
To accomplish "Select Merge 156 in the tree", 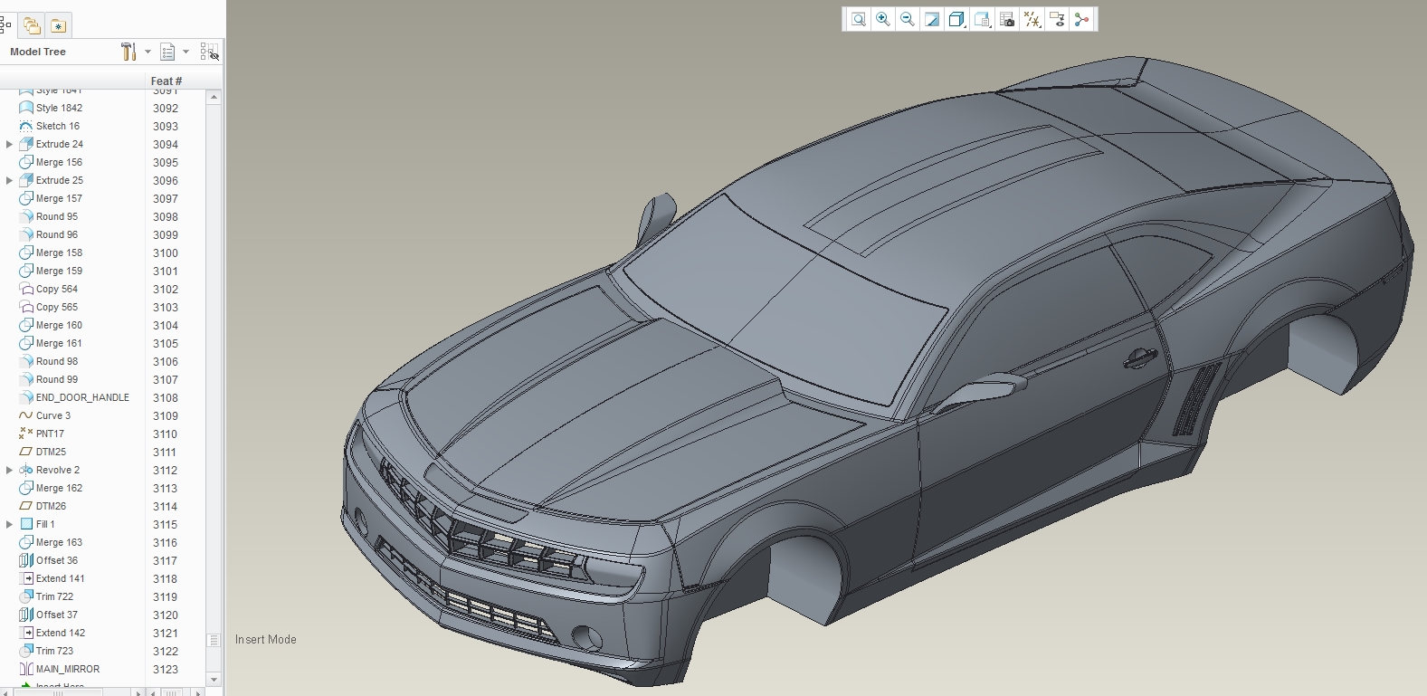I will [59, 162].
